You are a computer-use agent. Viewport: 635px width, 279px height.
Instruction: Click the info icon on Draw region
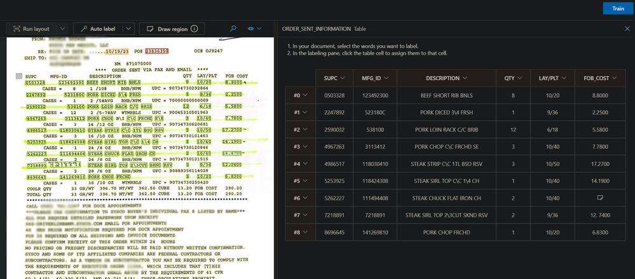click(193, 29)
